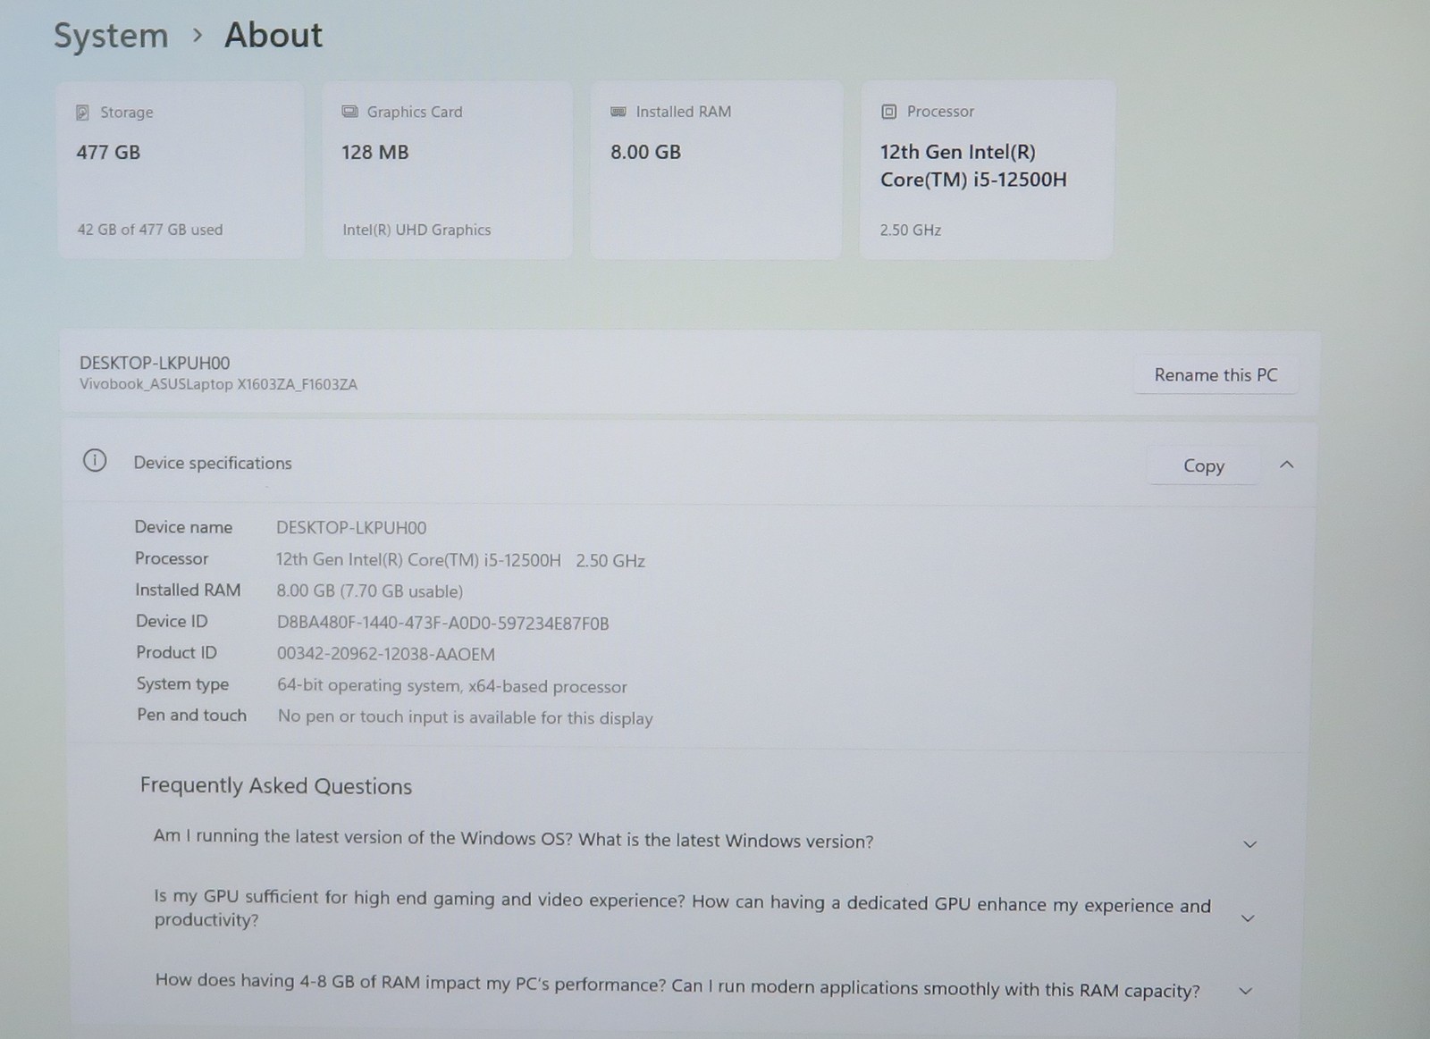Screen dimensions: 1430x1039
Task: Click the Graphics Card icon
Action: [349, 112]
